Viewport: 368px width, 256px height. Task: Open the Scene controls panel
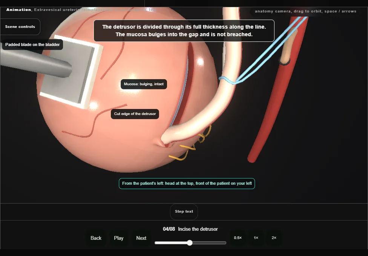click(20, 27)
